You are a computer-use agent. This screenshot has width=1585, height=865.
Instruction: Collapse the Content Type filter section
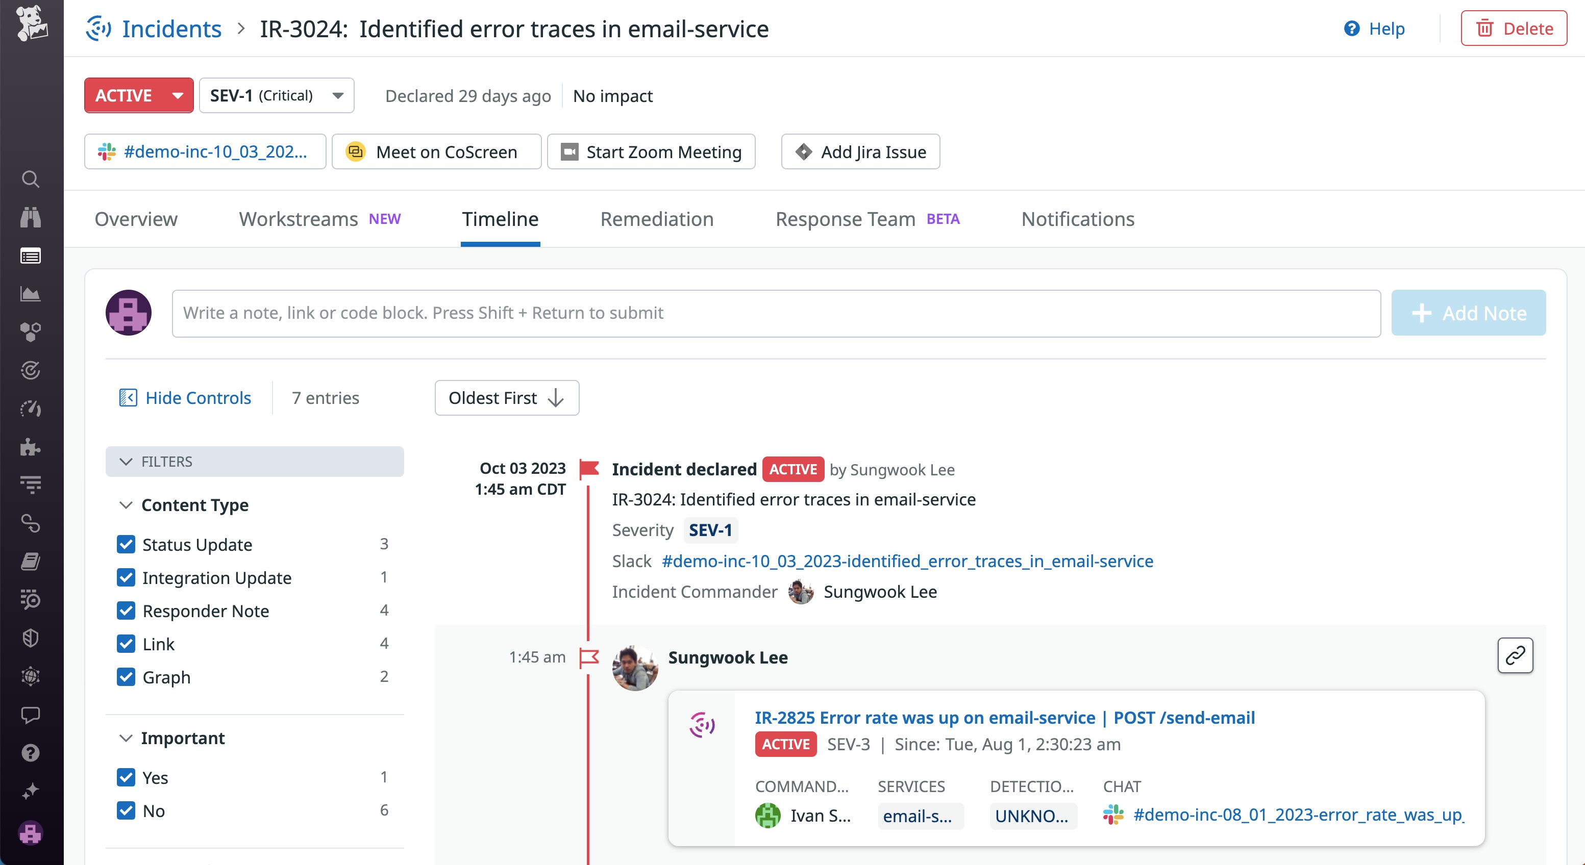click(126, 505)
